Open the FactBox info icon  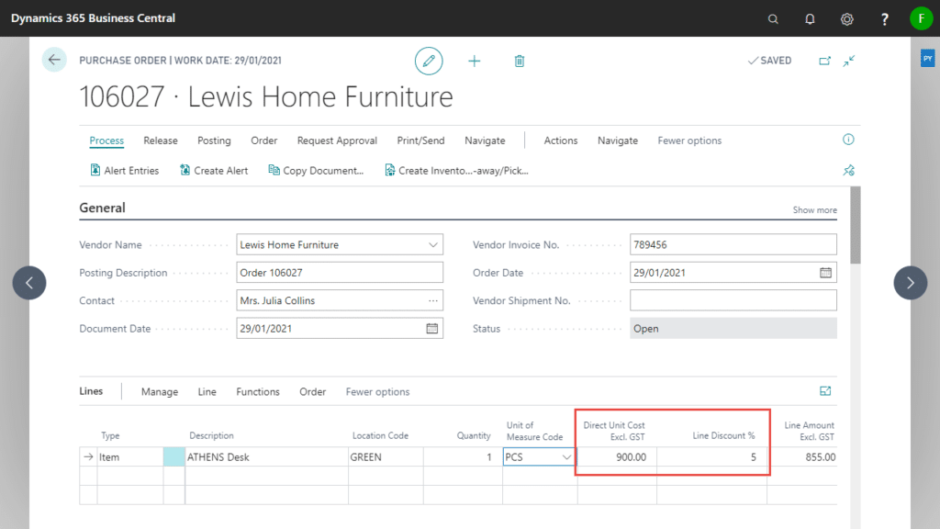click(848, 140)
